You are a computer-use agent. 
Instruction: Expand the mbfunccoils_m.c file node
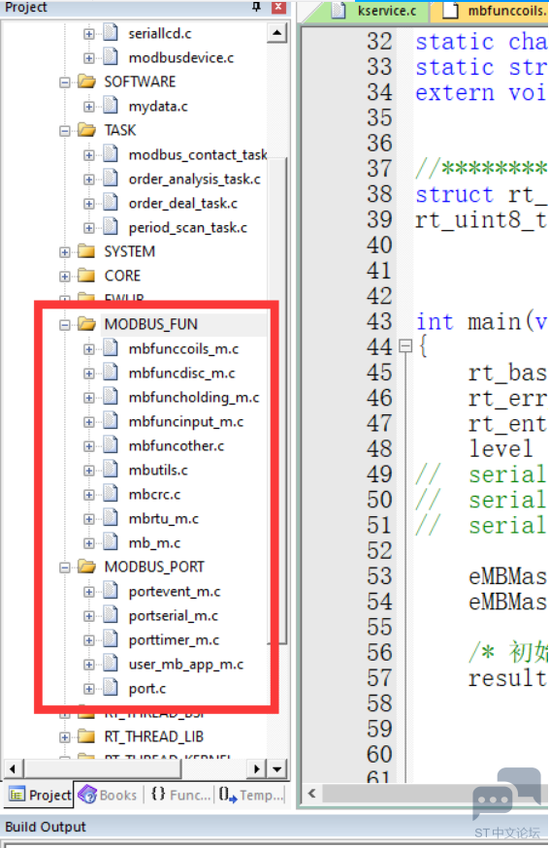89,349
